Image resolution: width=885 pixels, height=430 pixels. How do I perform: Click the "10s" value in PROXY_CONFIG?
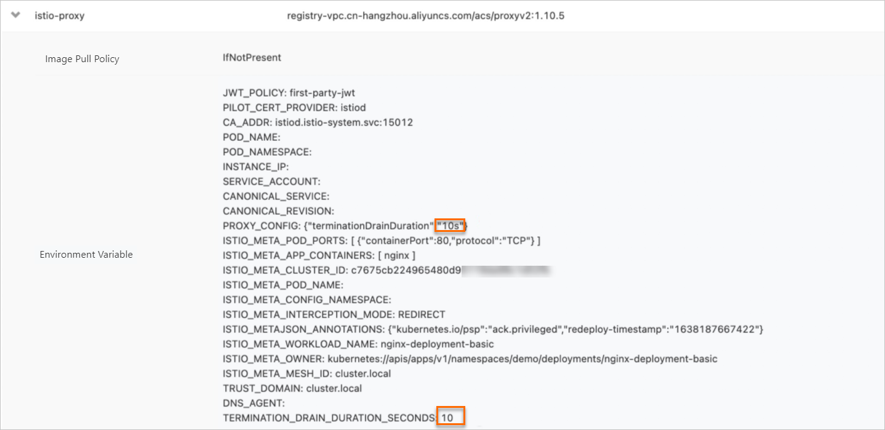click(x=450, y=226)
